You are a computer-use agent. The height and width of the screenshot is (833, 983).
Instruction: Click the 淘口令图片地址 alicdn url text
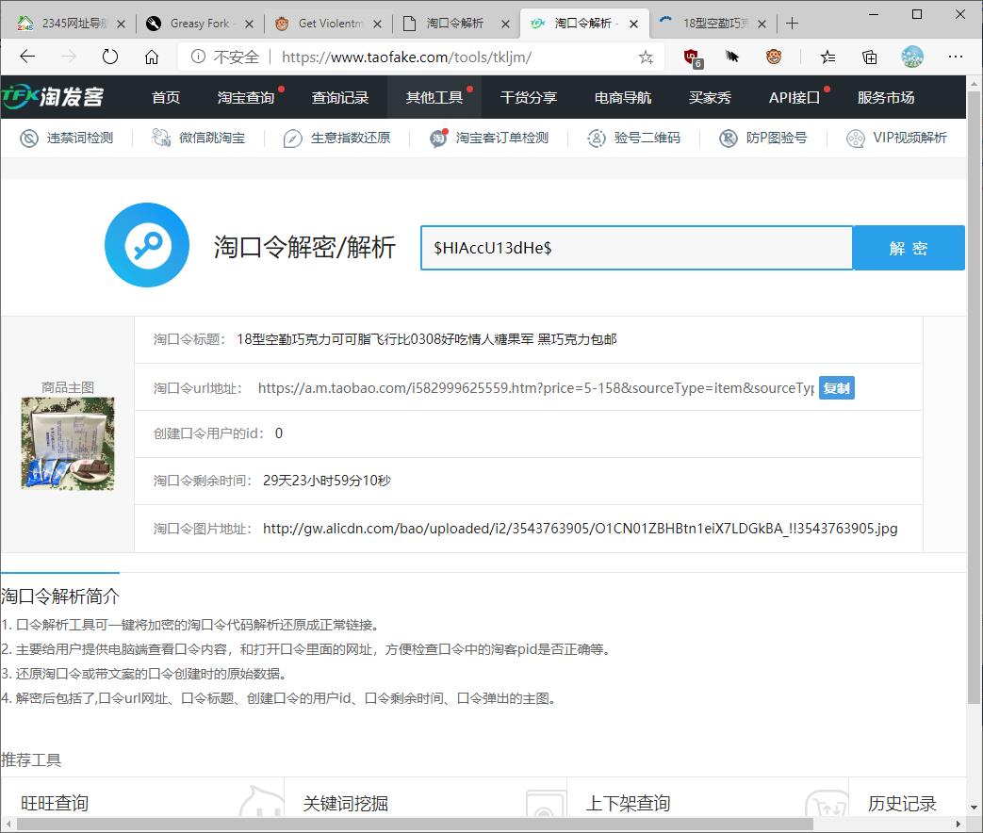click(580, 529)
